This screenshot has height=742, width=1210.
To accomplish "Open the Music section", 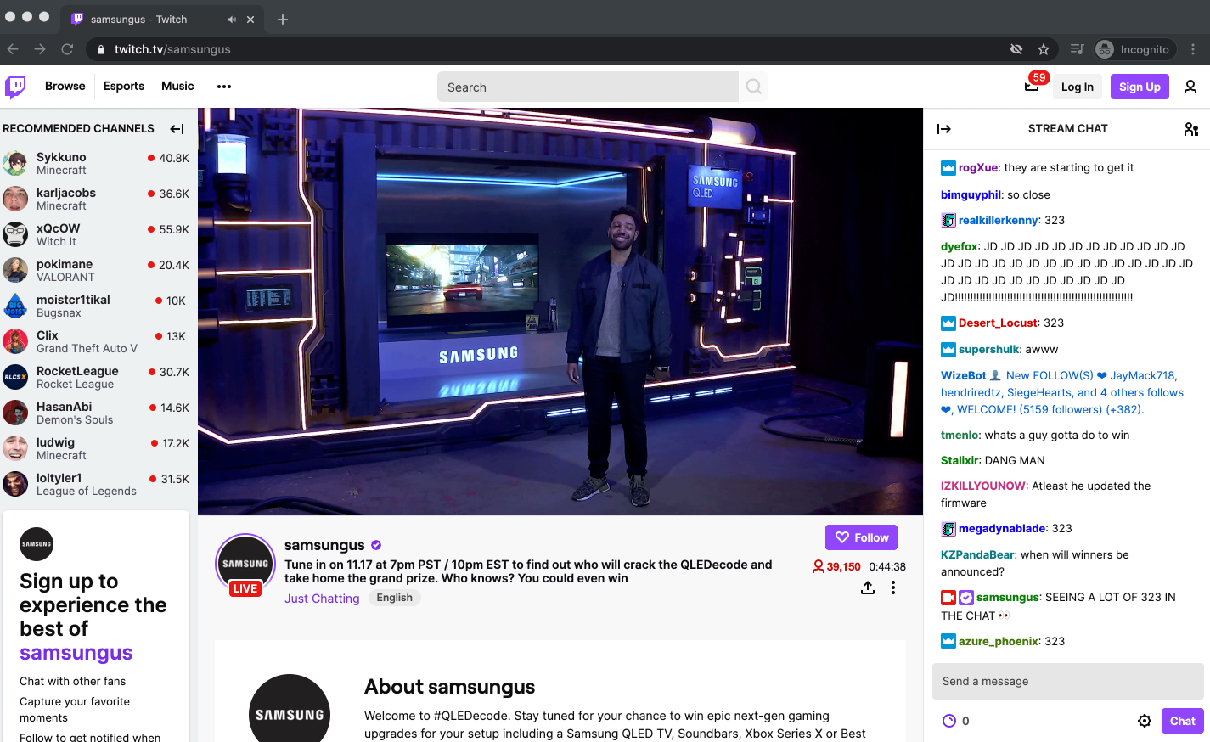I will click(x=177, y=86).
